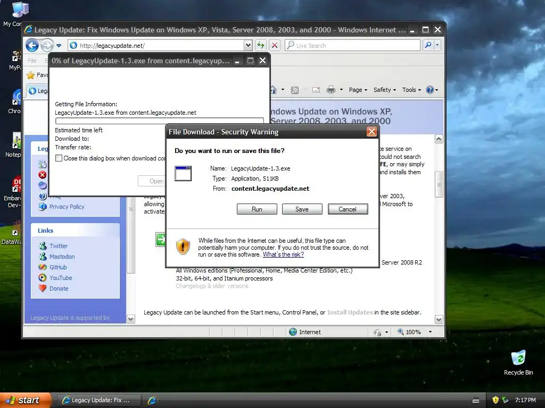Click the page scrollbar up arrow
The height and width of the screenshot is (408, 545).
[x=439, y=139]
